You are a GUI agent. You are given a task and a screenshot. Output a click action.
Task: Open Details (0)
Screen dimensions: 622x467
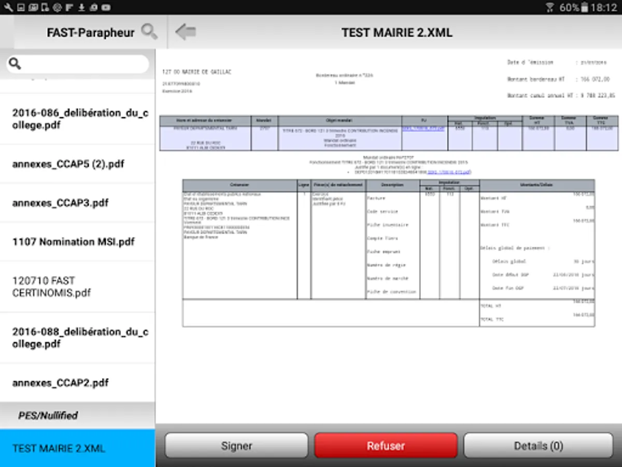[x=538, y=446]
